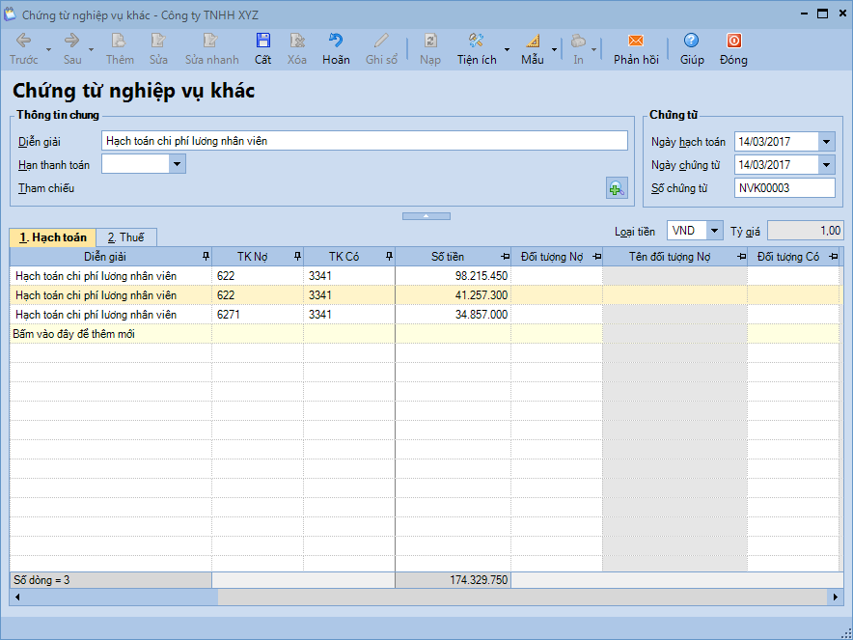This screenshot has width=853, height=640.
Task: Select the 1. Hạch toán tab
Action: click(53, 237)
